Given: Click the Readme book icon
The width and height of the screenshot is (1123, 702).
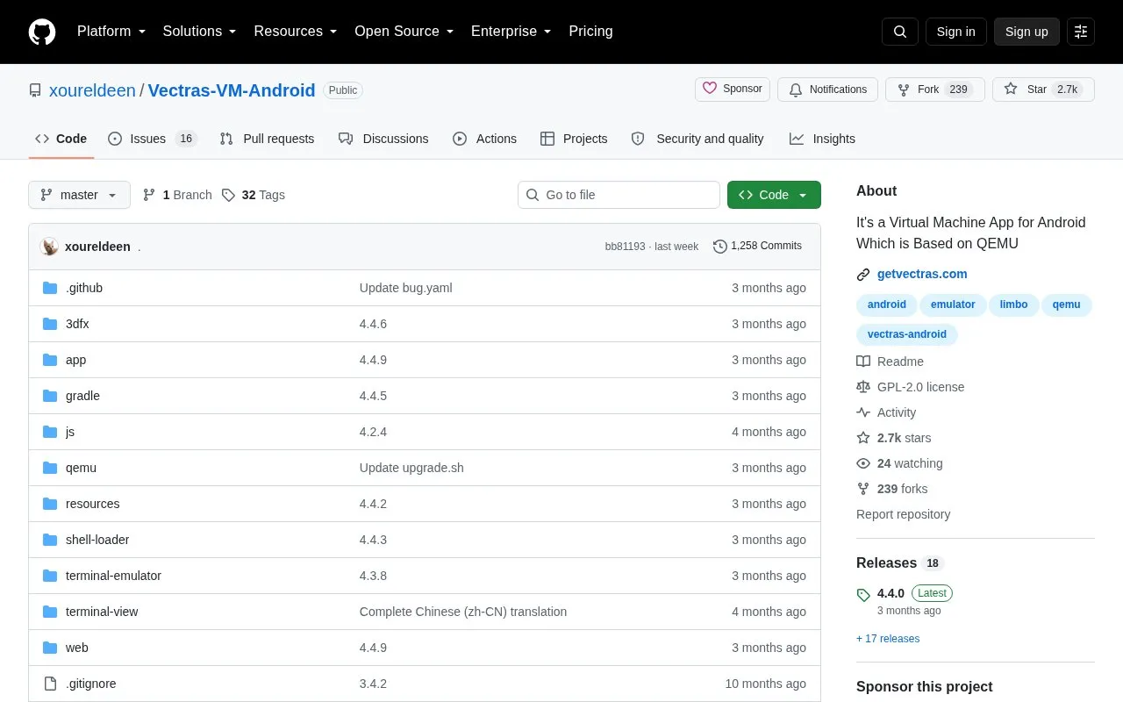Looking at the screenshot, I should (x=863, y=362).
